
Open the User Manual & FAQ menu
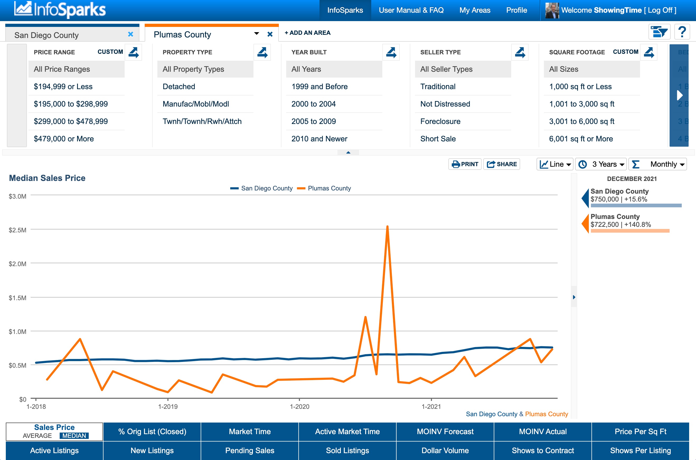[x=411, y=10]
